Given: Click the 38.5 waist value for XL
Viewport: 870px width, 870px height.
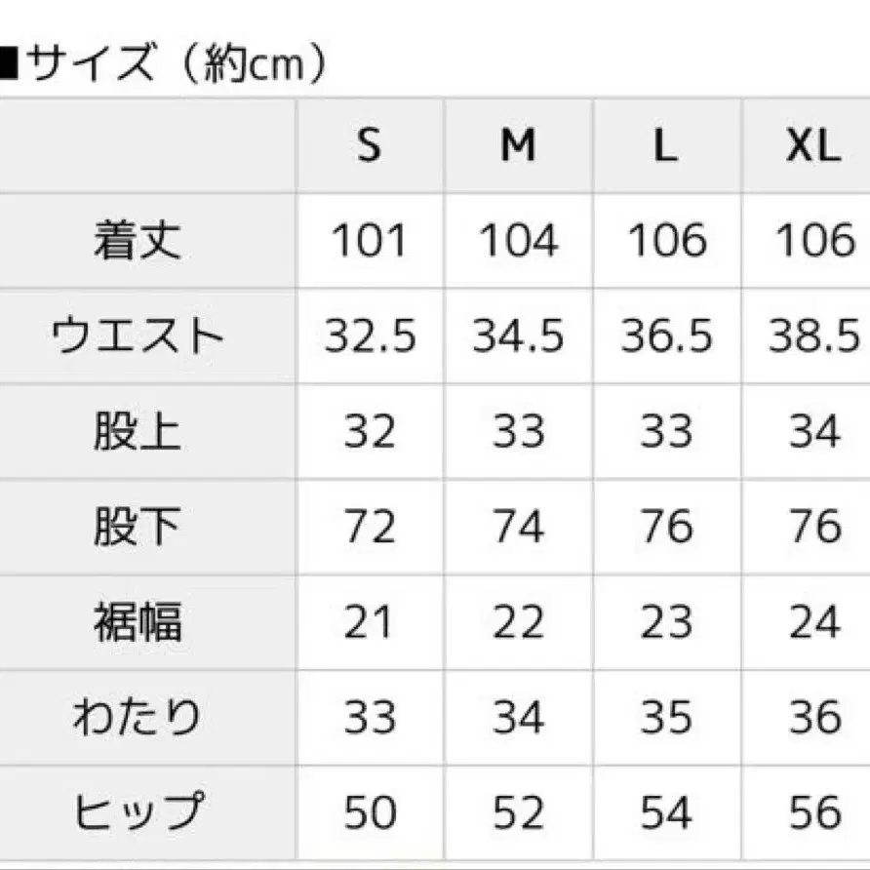Looking at the screenshot, I should tap(813, 336).
